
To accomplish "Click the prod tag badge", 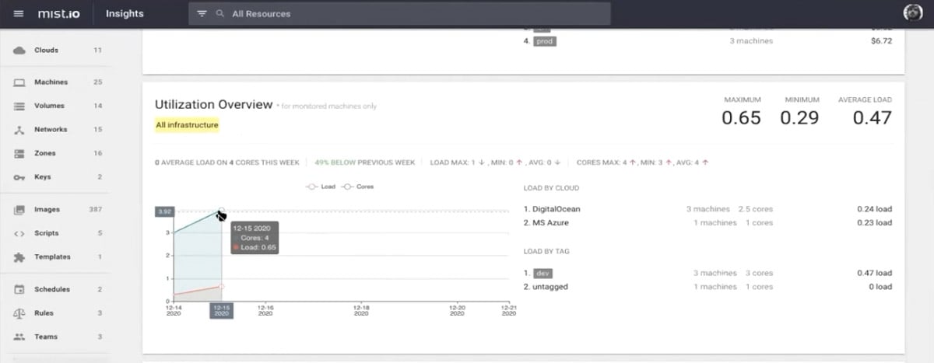I will pyautogui.click(x=545, y=41).
